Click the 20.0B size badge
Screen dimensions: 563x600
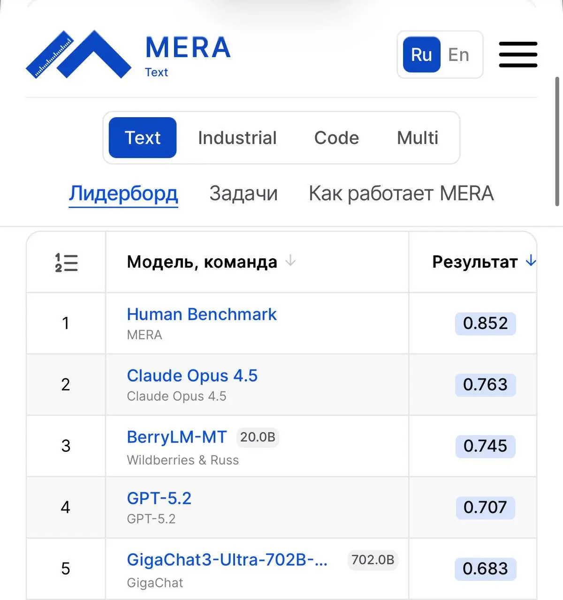(x=258, y=437)
